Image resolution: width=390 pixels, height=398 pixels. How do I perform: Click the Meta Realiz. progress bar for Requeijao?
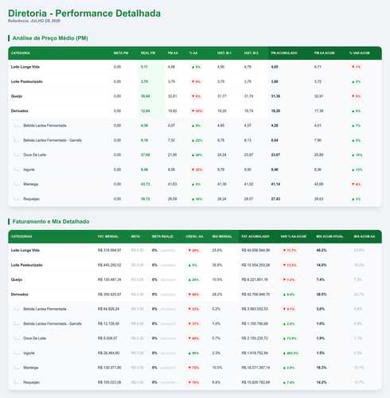click(168, 383)
